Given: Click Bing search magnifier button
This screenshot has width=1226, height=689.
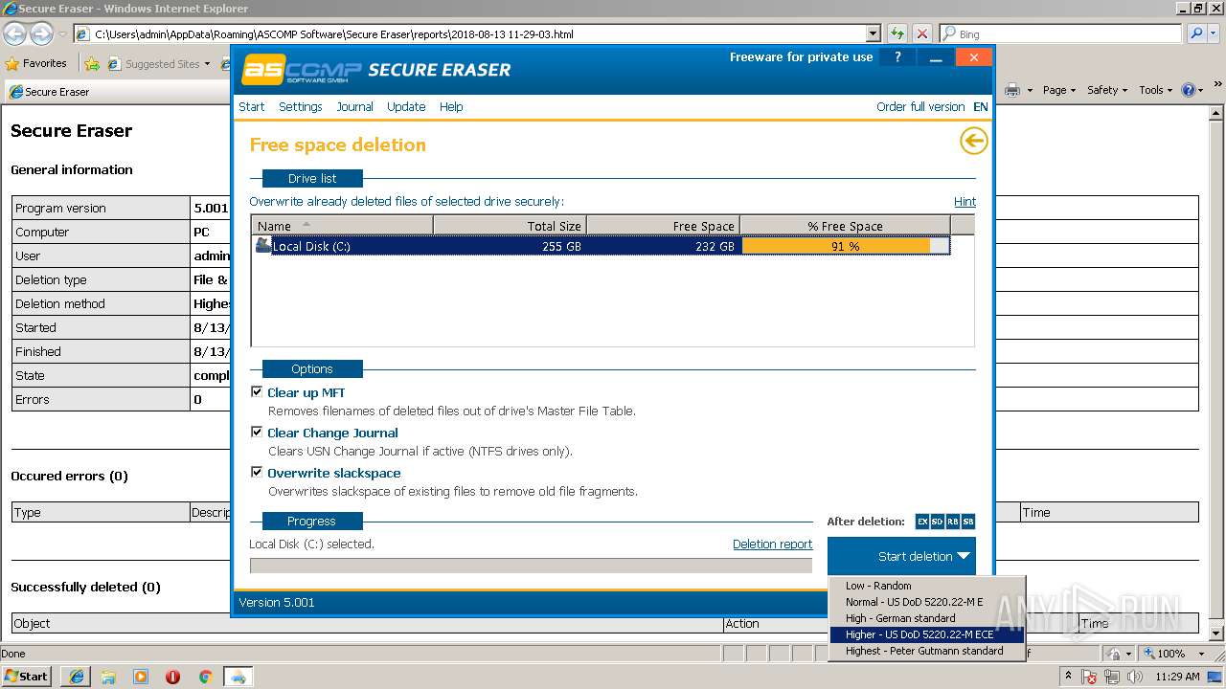Looking at the screenshot, I should point(1196,33).
